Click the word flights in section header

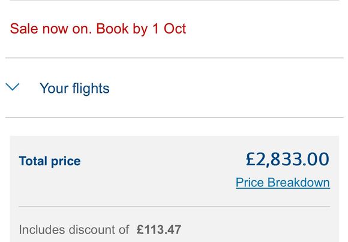[x=91, y=89]
